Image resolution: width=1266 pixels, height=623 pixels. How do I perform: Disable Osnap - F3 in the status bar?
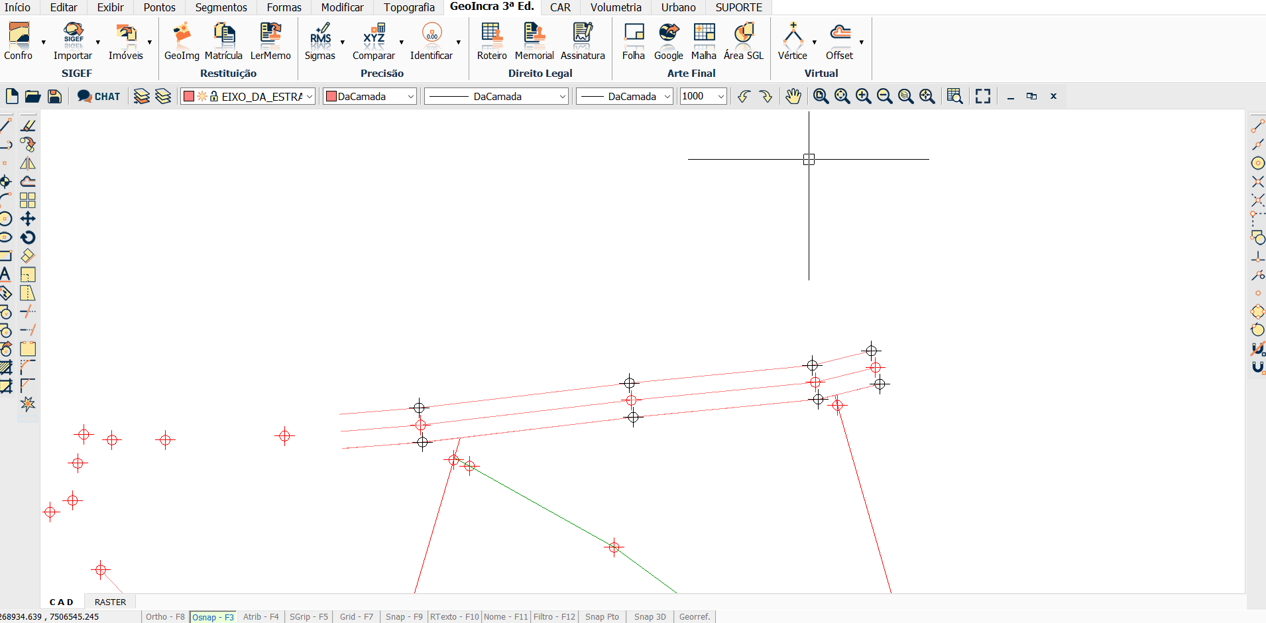212,616
